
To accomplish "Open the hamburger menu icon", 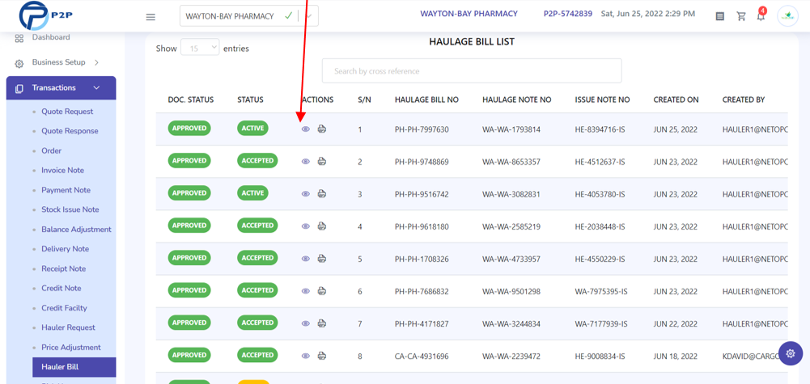I will 151,17.
